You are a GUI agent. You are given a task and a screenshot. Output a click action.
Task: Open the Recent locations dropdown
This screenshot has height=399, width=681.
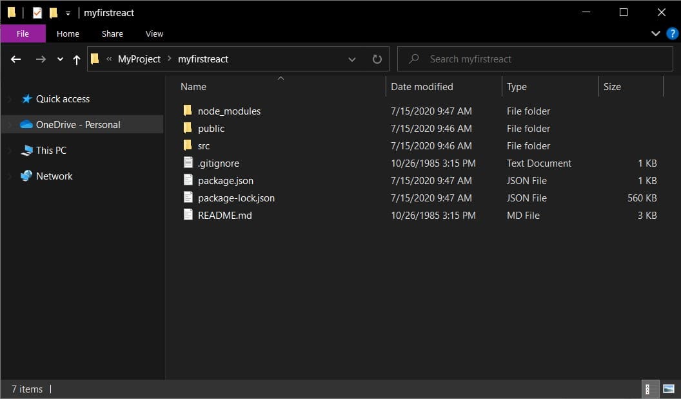(x=60, y=59)
